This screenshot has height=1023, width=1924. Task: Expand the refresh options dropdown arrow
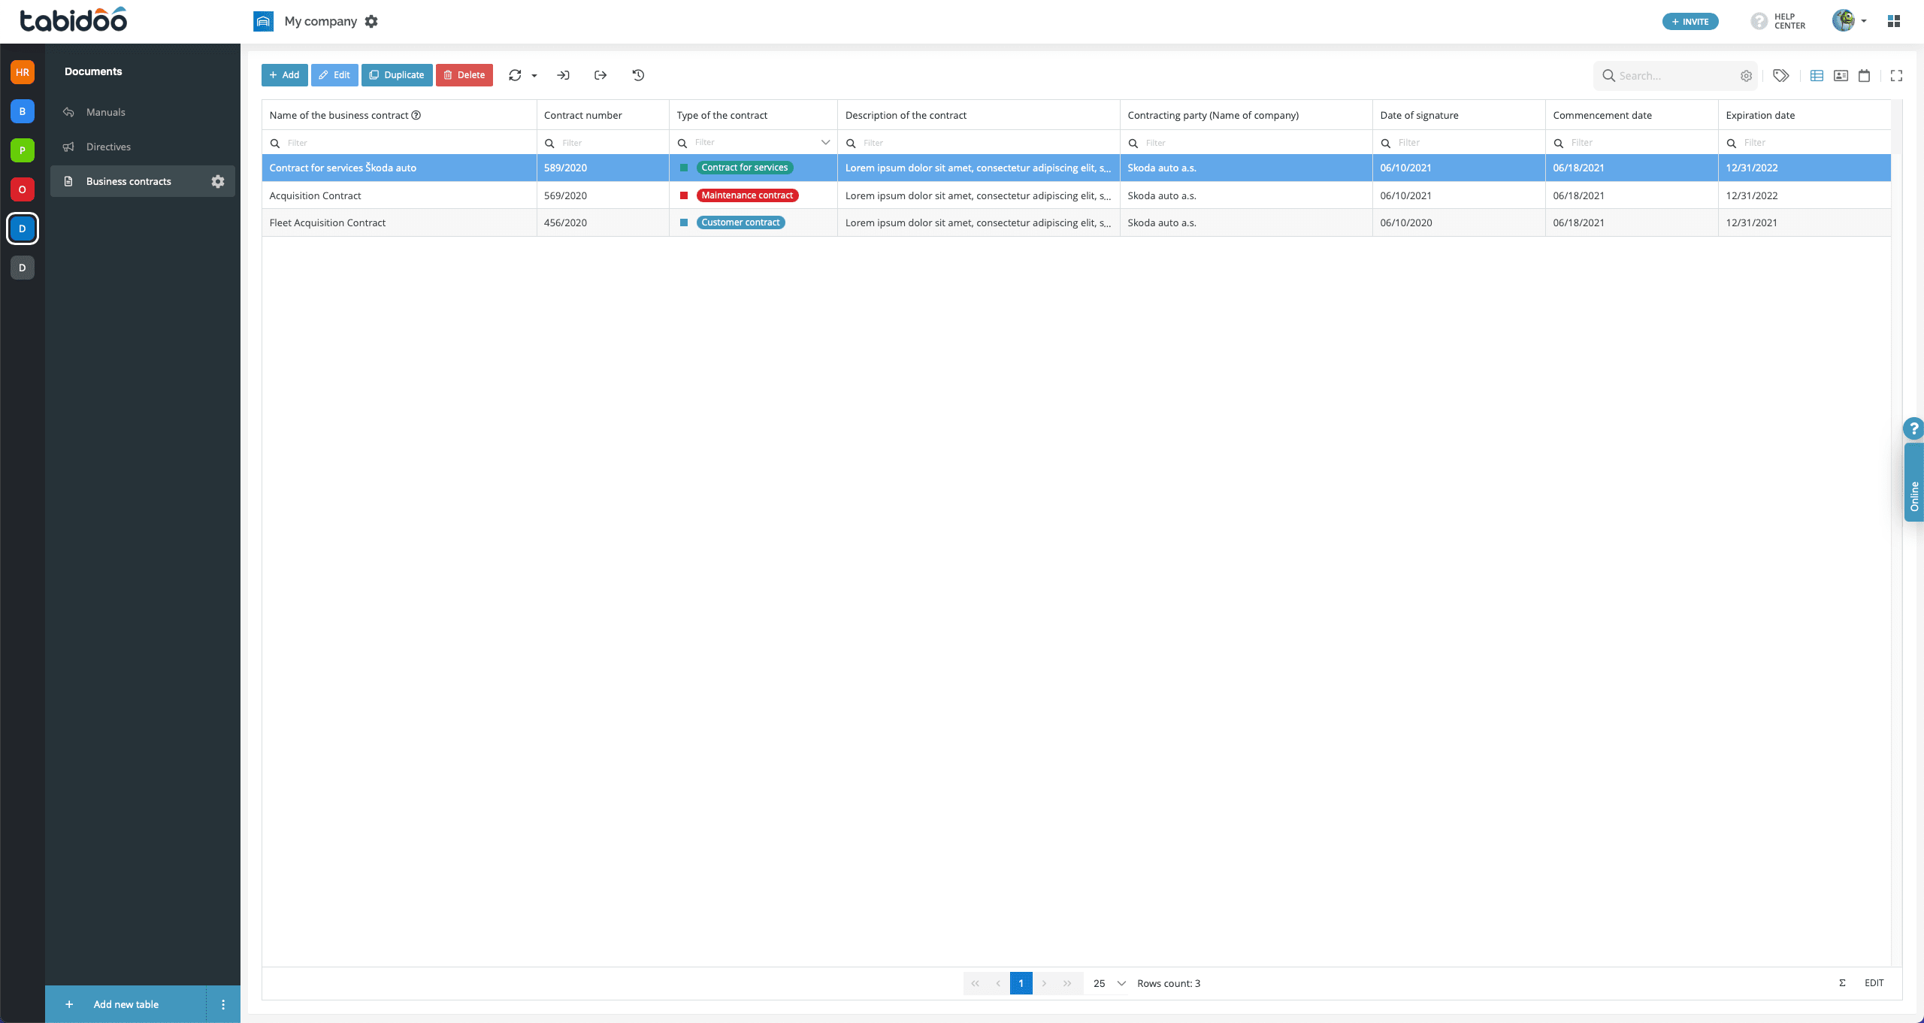click(534, 75)
